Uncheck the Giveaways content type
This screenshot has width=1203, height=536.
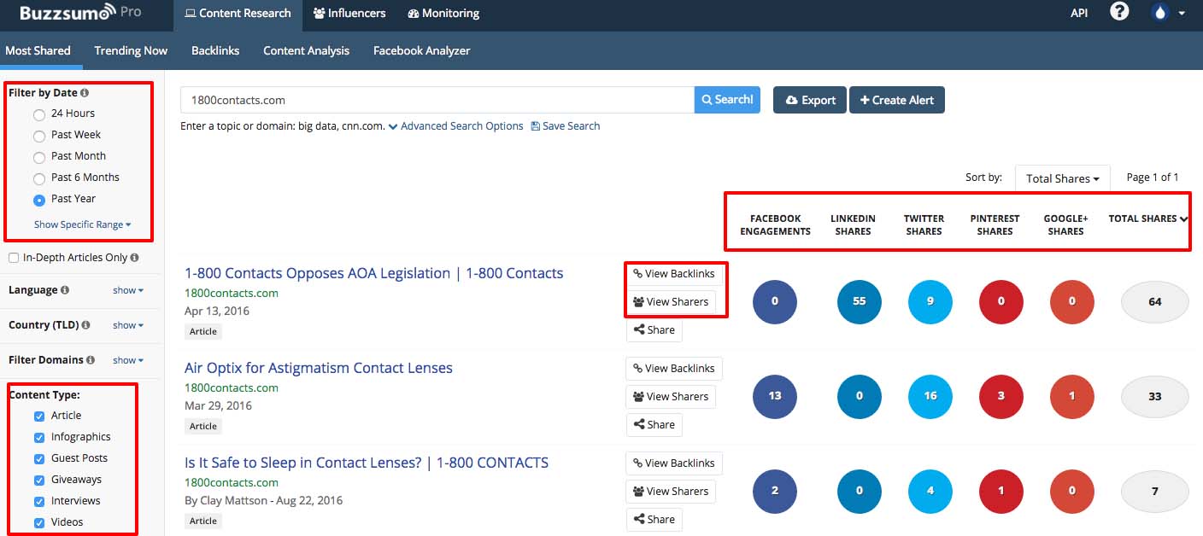pos(39,480)
